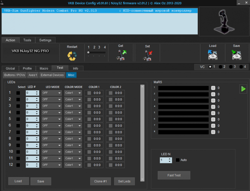The image size is (250, 191).
Task: Expand COLOR MODE dropdown for row 3
Action: tap(73, 106)
